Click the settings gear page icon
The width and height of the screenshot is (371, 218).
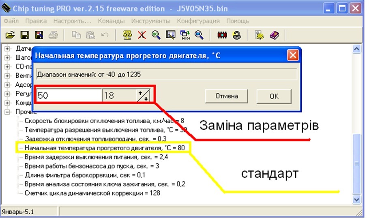(259, 35)
